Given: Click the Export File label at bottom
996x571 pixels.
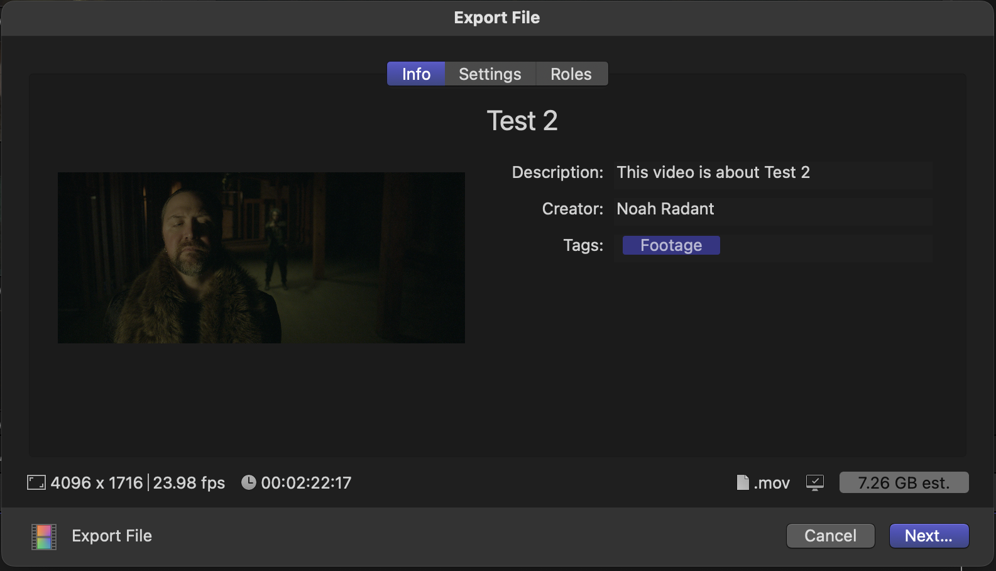Looking at the screenshot, I should [112, 536].
